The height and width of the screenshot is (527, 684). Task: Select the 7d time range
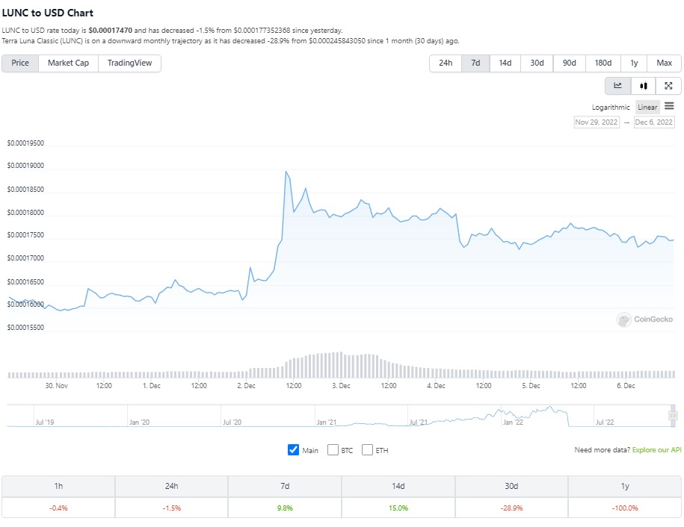[475, 63]
